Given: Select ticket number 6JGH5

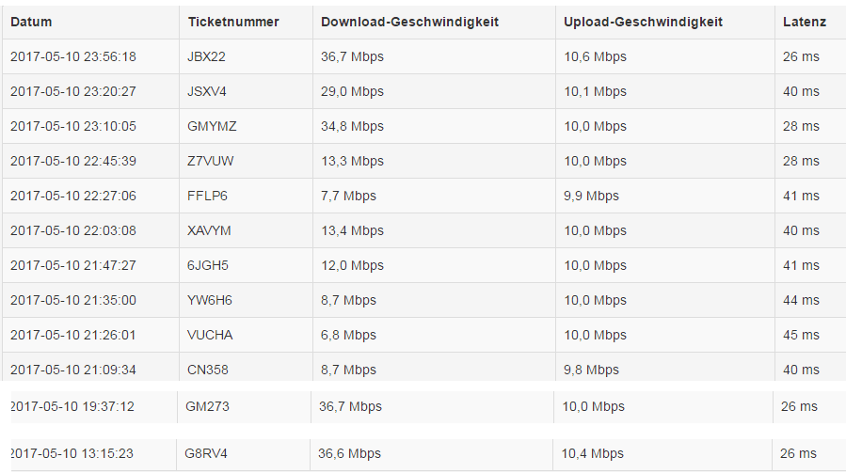Looking at the screenshot, I should point(208,265).
